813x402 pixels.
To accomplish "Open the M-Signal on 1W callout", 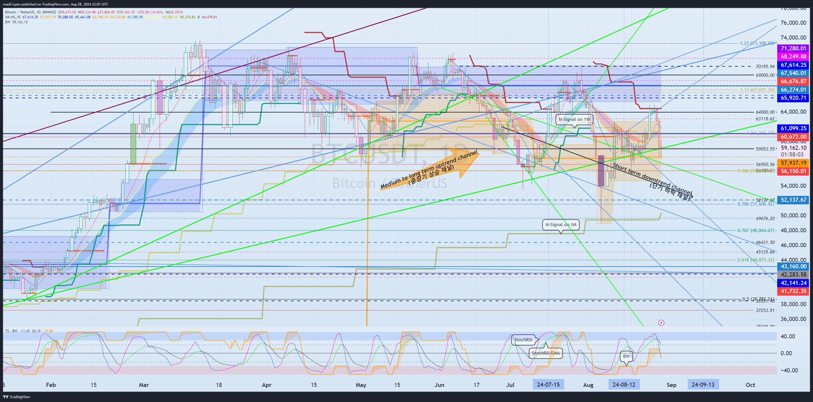I will [x=574, y=119].
